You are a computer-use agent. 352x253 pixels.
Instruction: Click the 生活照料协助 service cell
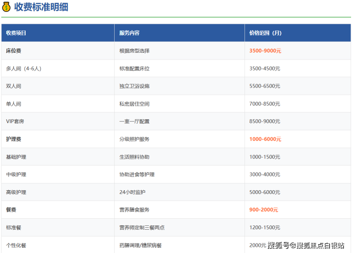134,157
